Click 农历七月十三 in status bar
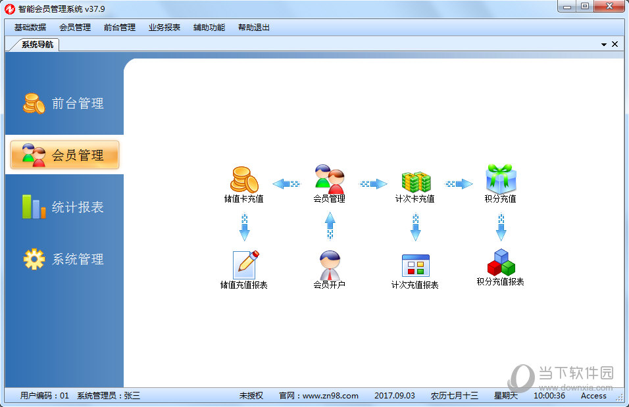Screen dimensions: 629x407 click(x=455, y=396)
